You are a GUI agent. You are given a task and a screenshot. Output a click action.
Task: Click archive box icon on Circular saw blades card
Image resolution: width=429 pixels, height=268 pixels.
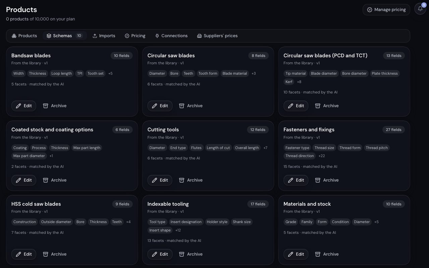(182, 106)
